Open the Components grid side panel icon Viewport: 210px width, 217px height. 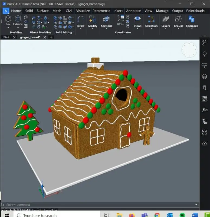pyautogui.click(x=205, y=132)
